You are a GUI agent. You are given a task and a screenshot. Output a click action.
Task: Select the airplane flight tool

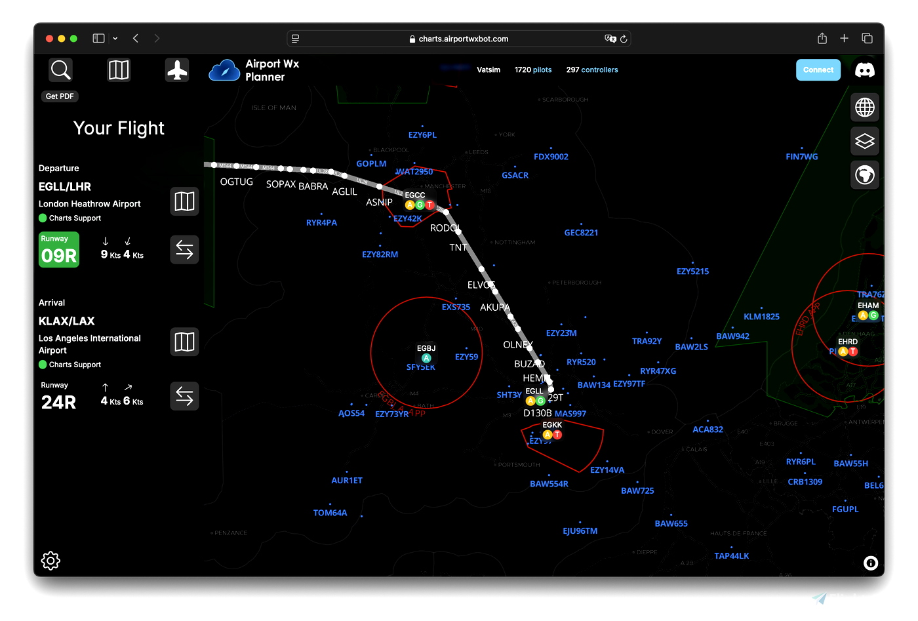pyautogui.click(x=177, y=70)
